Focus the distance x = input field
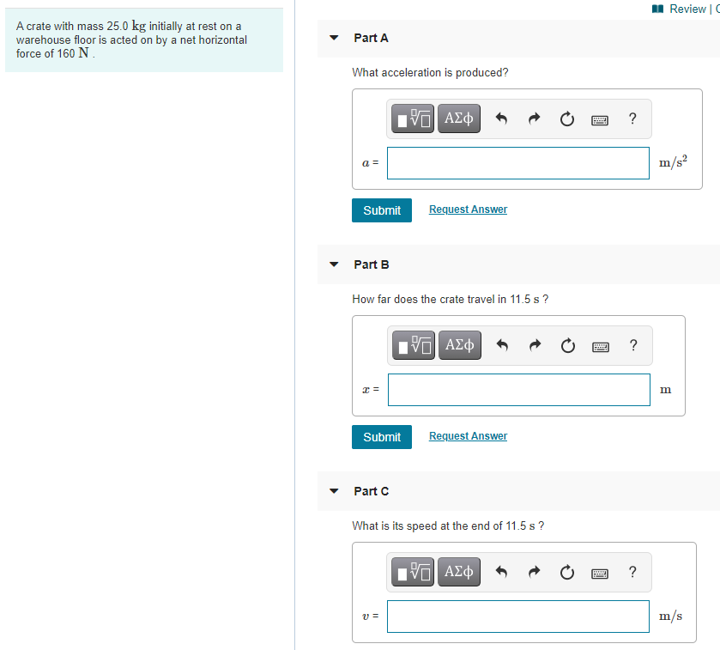 [519, 390]
